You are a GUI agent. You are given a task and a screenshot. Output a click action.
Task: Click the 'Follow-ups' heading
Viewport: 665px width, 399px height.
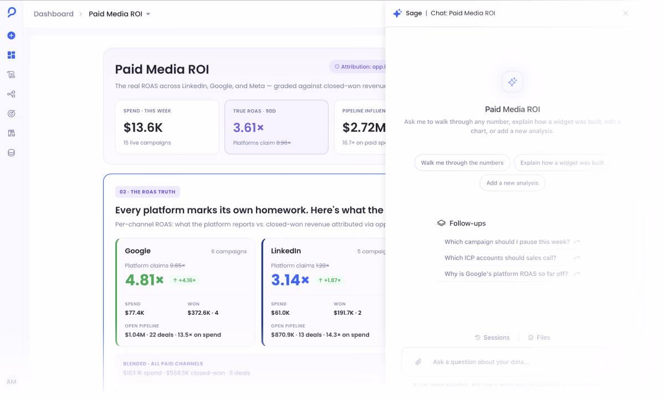[467, 223]
